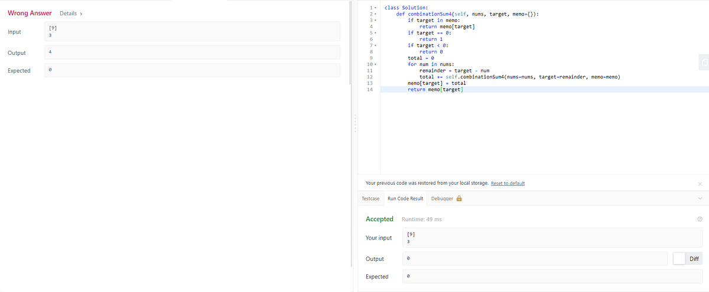
Task: Select the Run Code Result tab
Action: (405, 199)
